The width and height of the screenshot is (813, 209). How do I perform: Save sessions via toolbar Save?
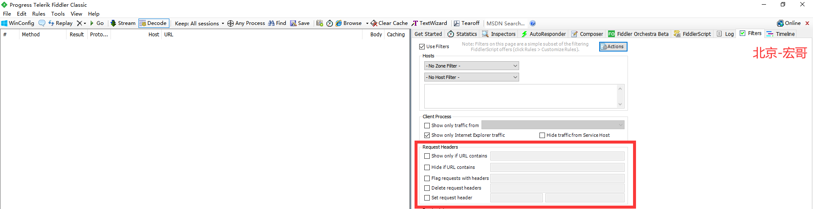point(300,23)
